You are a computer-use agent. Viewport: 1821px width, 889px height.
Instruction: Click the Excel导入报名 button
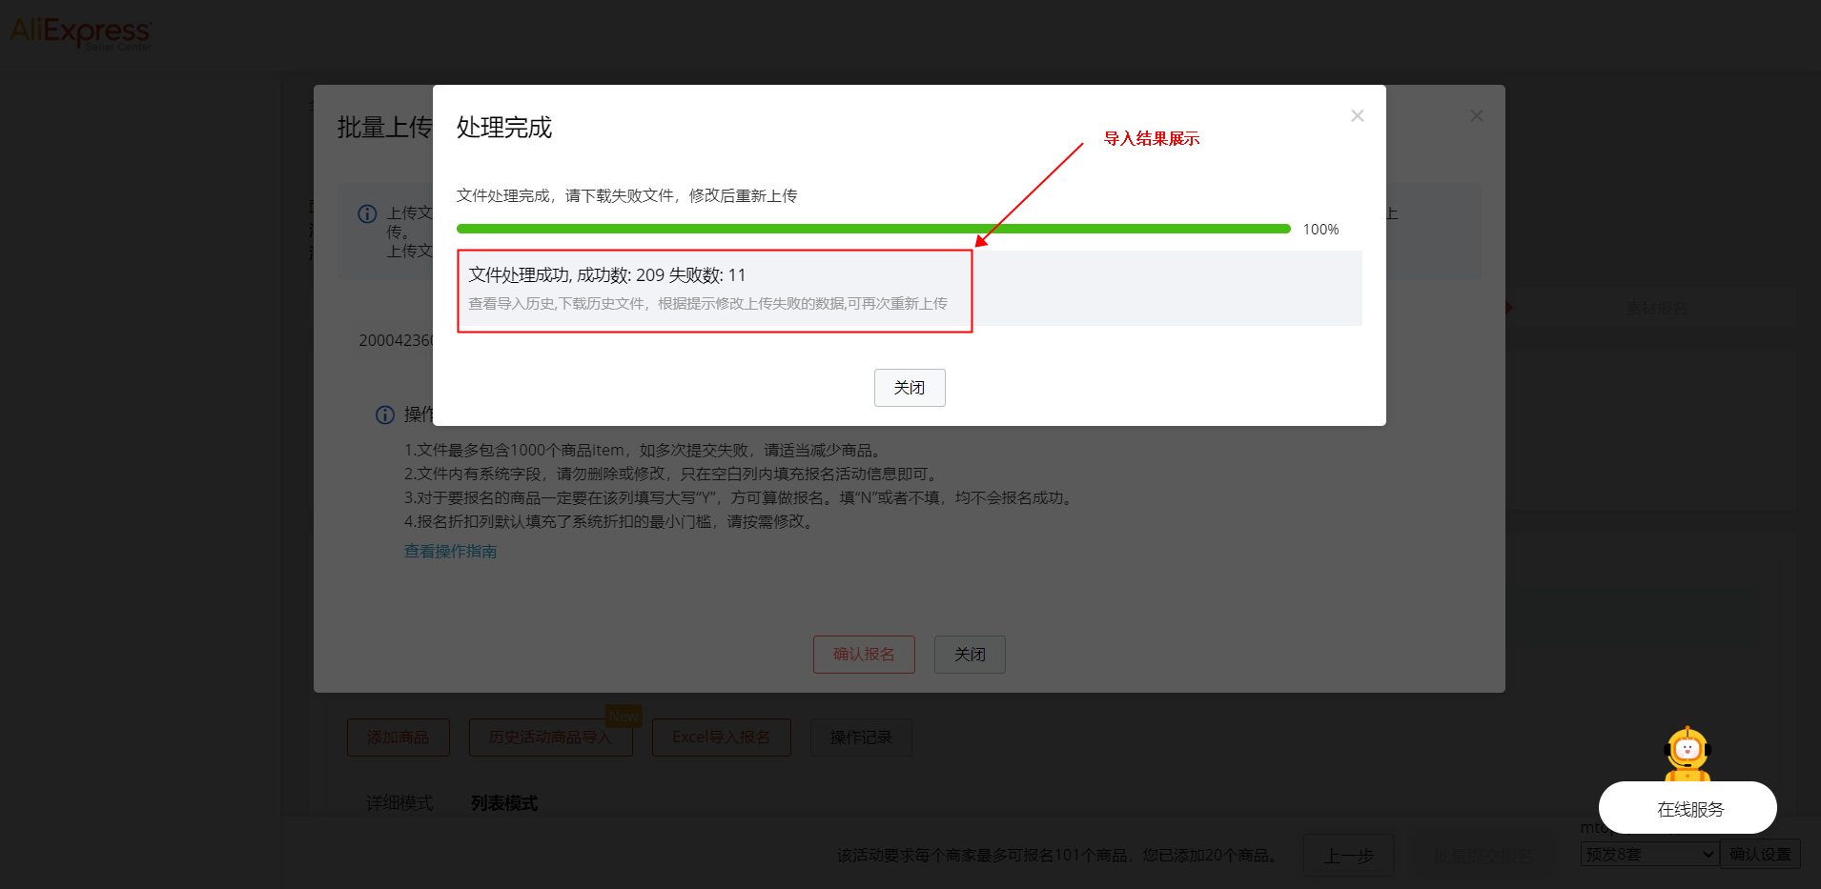[722, 737]
